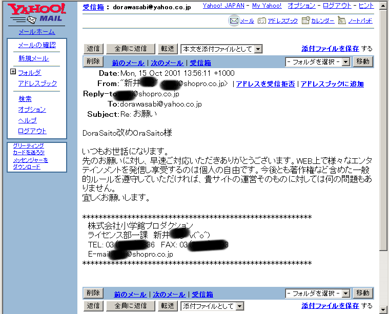Click To address dorawasabi@yahoo.co.jp
The image size is (389, 314).
(161, 104)
